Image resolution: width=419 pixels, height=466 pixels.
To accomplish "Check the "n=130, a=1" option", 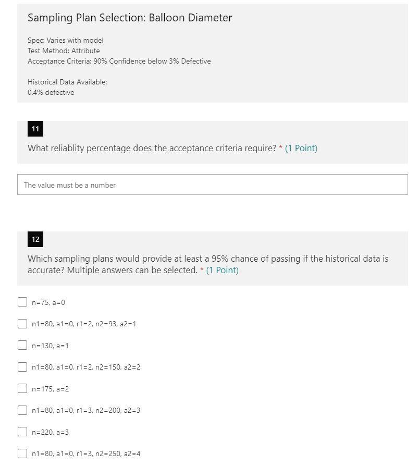I will [23, 345].
